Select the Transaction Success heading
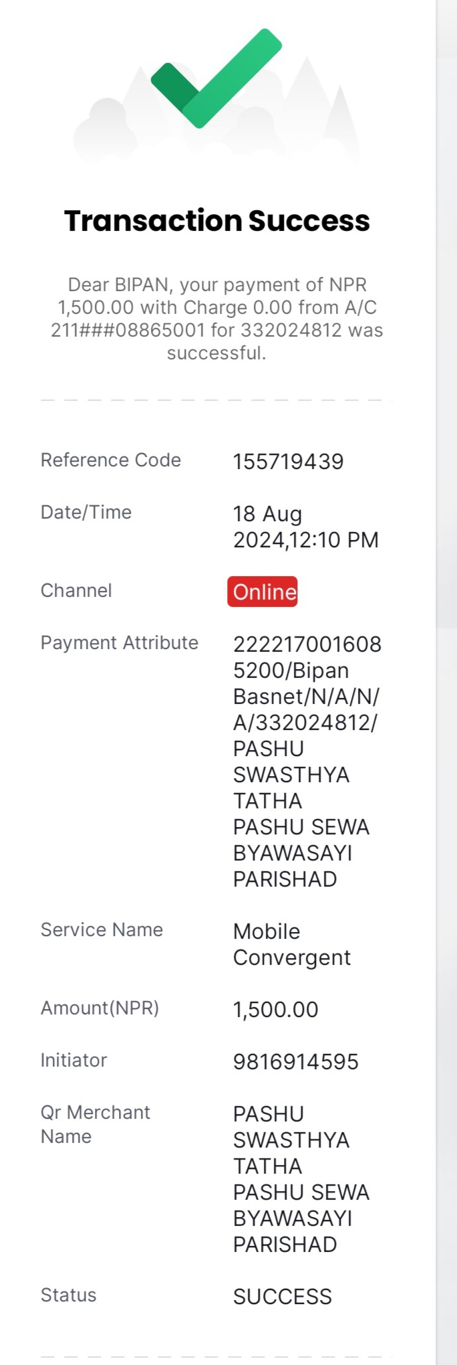The image size is (457, 1365). point(217,221)
